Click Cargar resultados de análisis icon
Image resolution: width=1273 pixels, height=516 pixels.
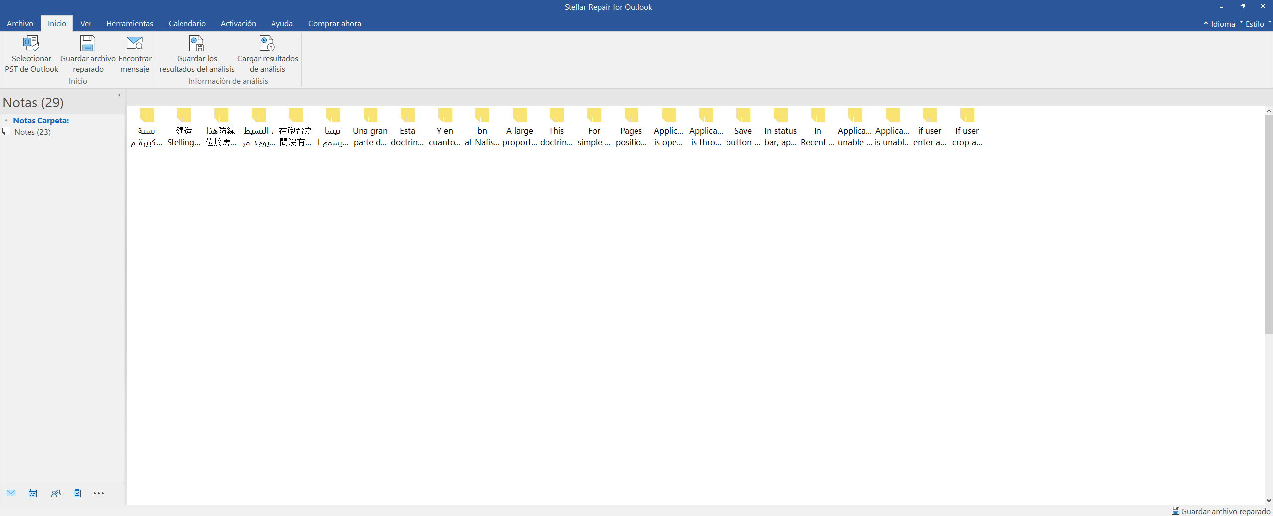tap(268, 54)
